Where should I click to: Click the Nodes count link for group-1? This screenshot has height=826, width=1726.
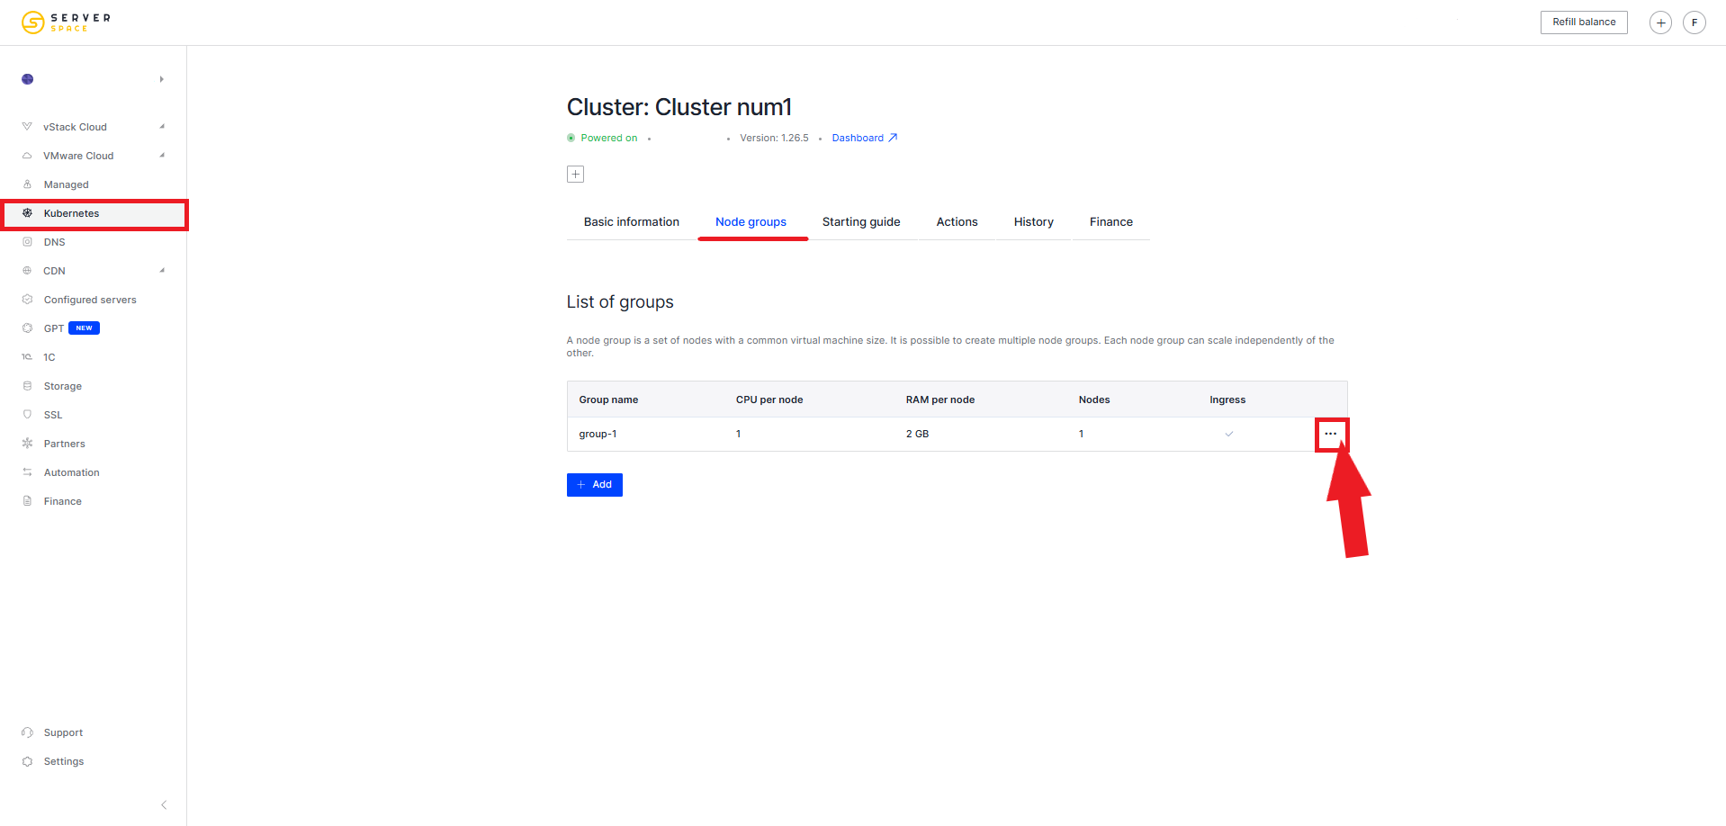1082,434
